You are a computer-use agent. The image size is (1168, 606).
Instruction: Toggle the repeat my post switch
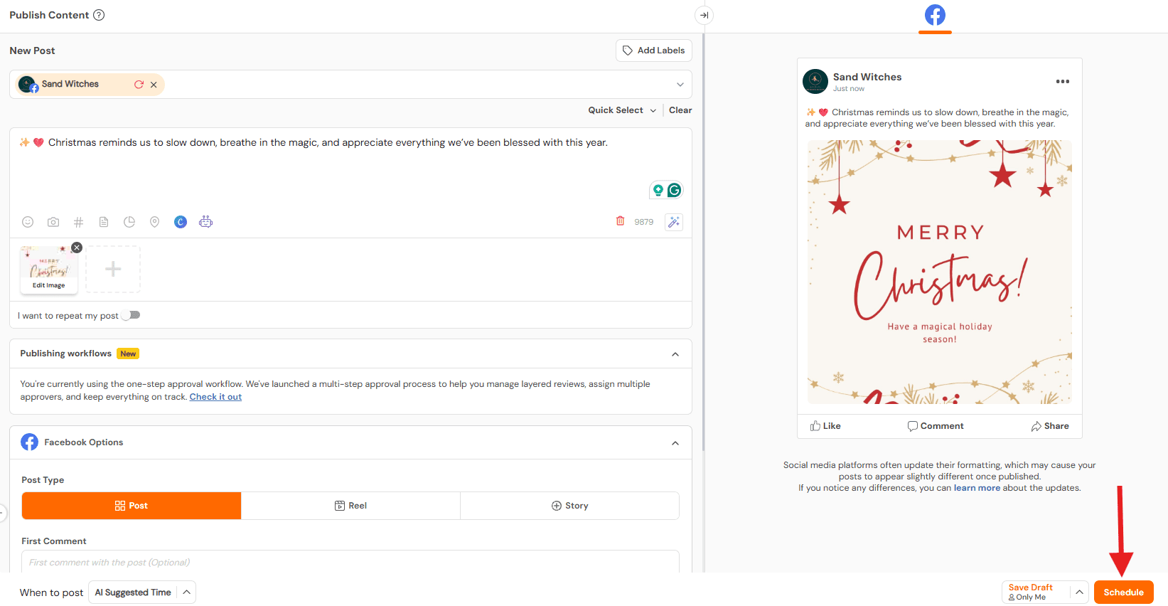click(131, 315)
